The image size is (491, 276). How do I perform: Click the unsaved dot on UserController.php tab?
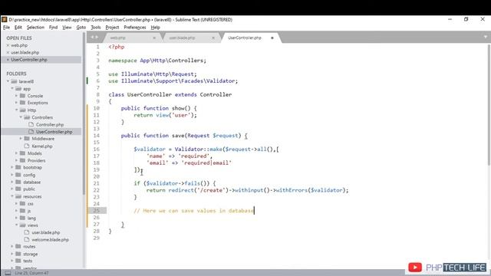click(272, 38)
